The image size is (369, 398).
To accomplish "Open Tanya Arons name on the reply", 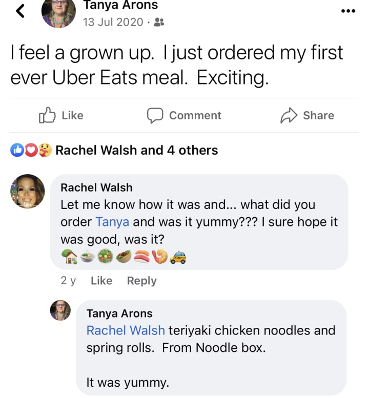I will 119,313.
